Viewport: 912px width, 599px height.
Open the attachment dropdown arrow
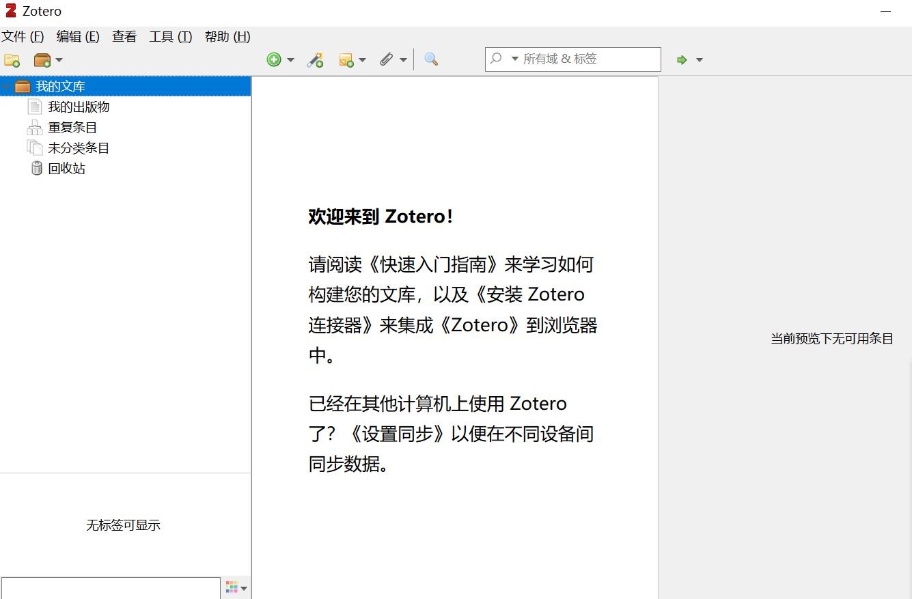click(x=403, y=60)
